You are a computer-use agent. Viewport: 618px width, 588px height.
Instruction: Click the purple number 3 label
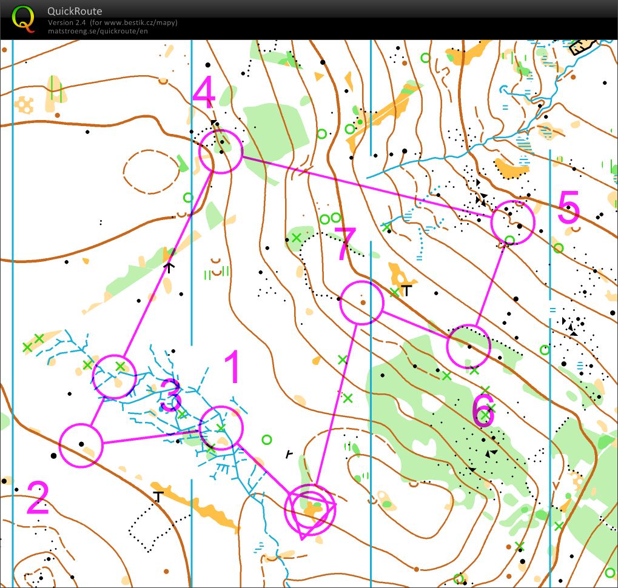(x=171, y=396)
